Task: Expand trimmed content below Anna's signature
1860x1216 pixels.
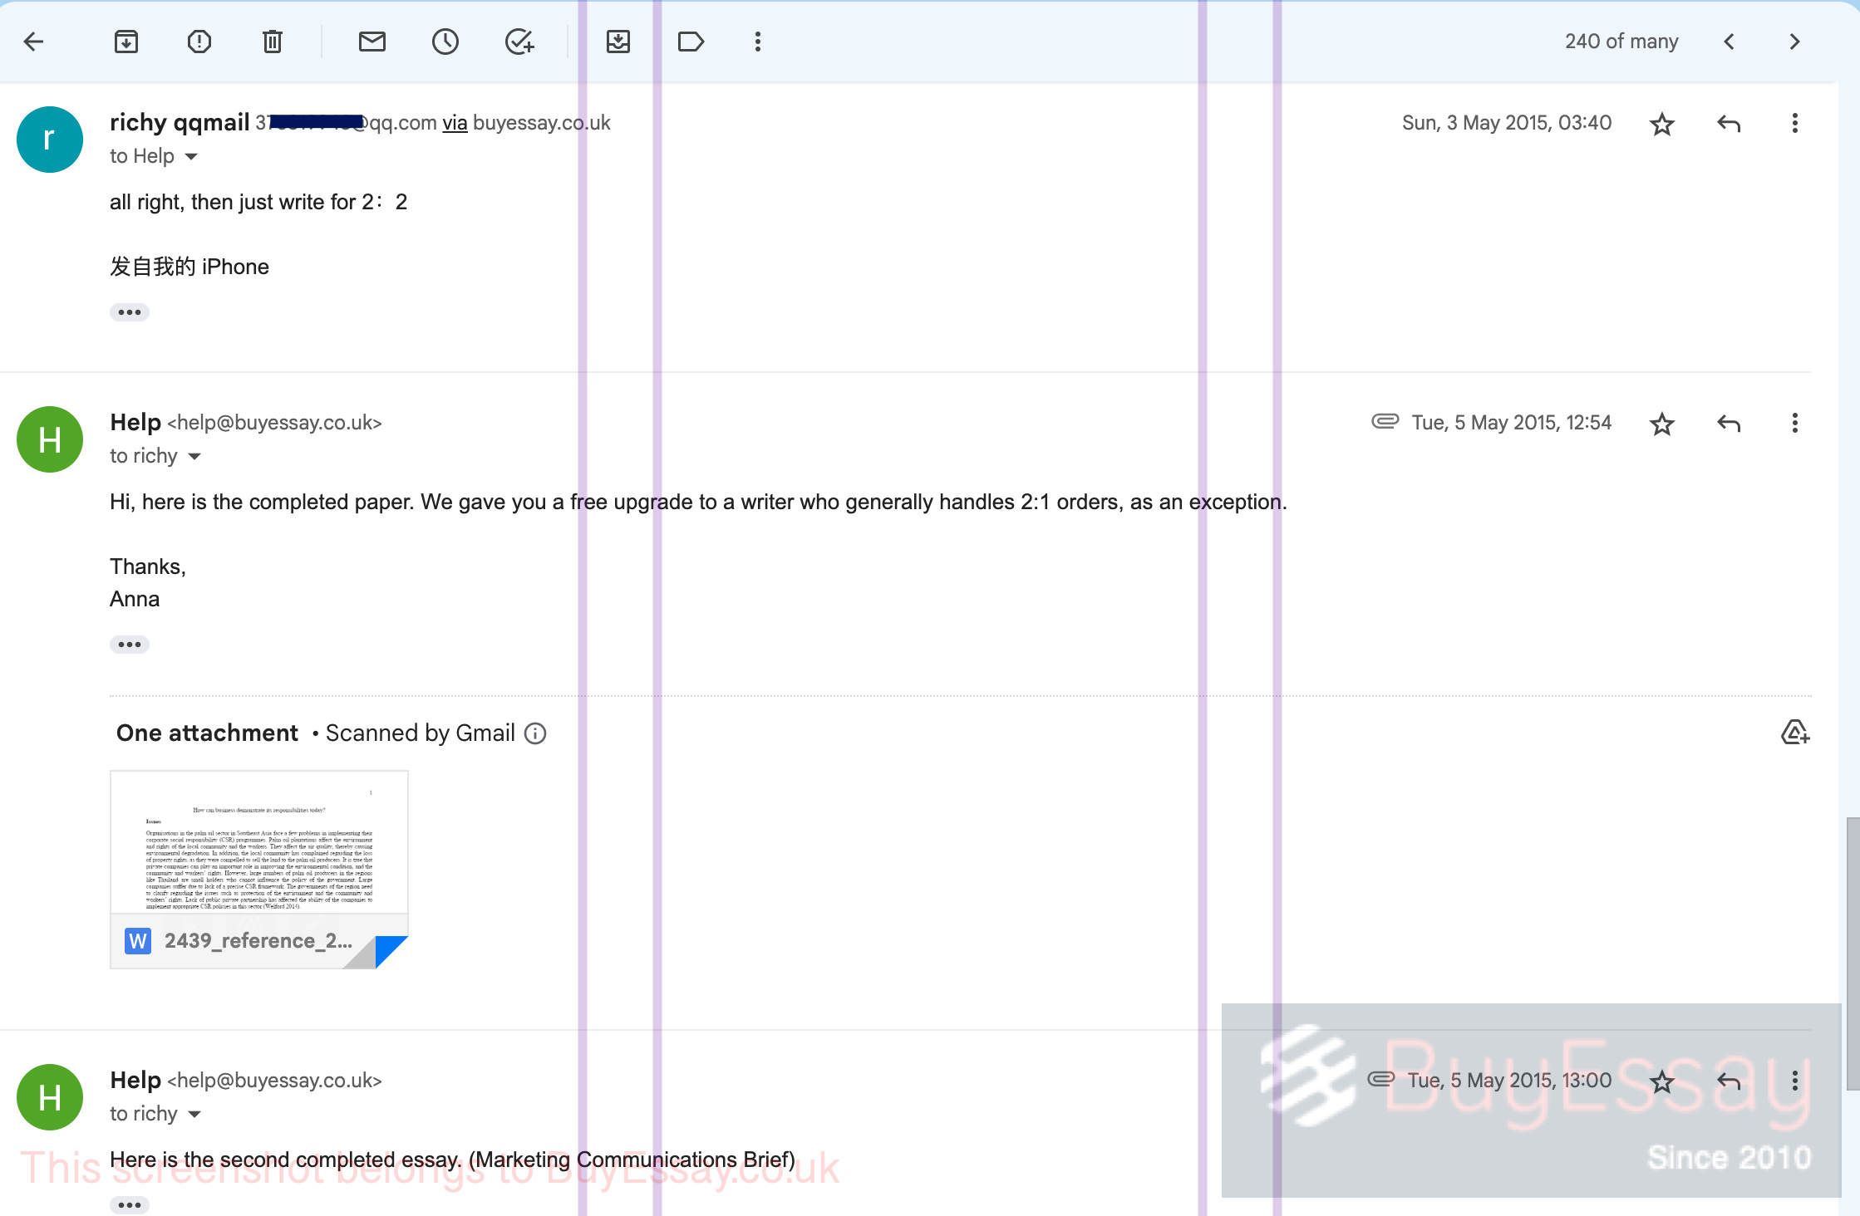Action: (x=130, y=645)
